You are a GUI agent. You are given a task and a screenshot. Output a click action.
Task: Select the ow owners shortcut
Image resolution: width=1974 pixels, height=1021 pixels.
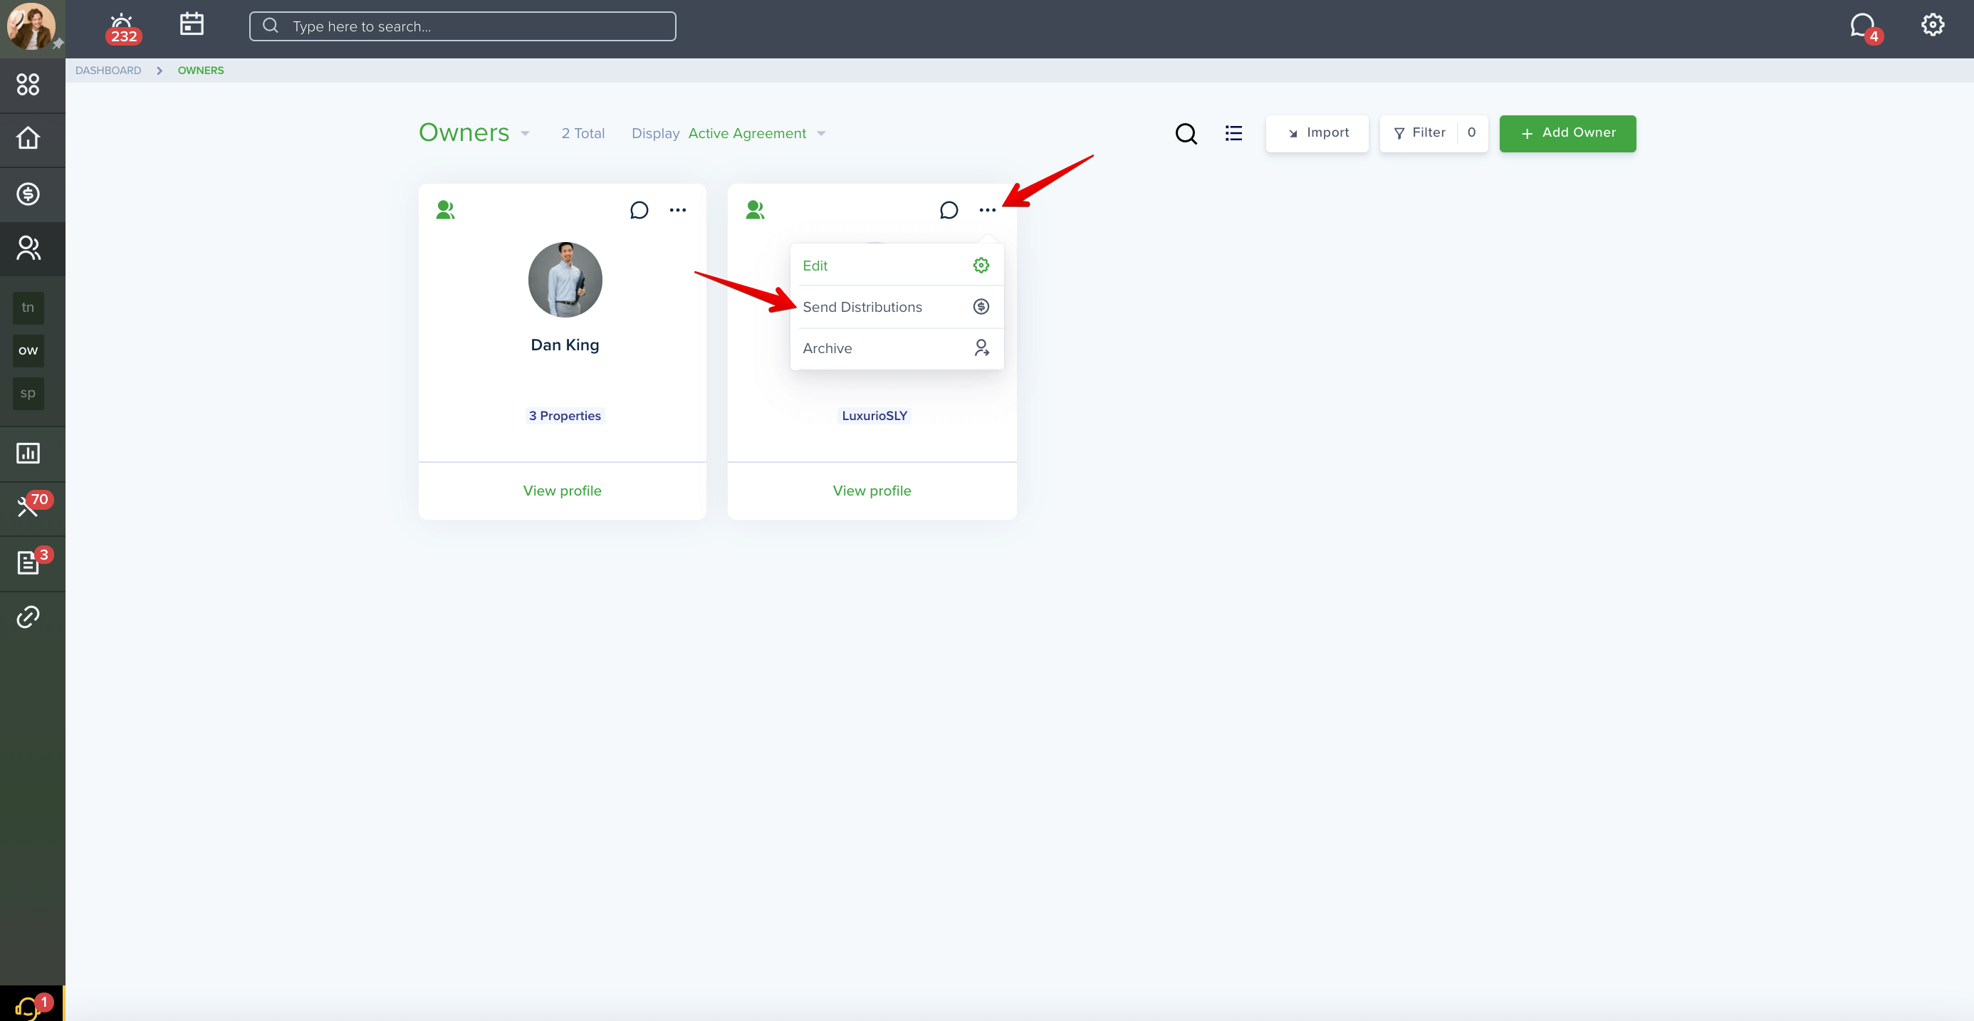(x=28, y=350)
